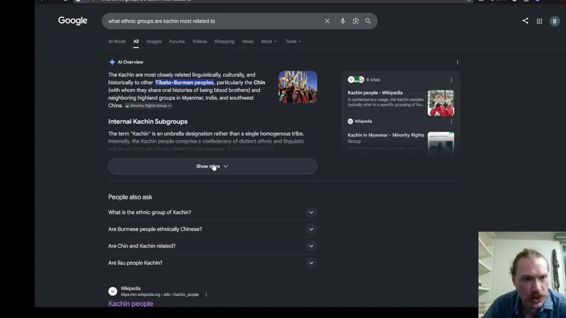This screenshot has height=318, width=566.
Task: Click the Wikipedia favicon on the search result
Action: (113, 291)
